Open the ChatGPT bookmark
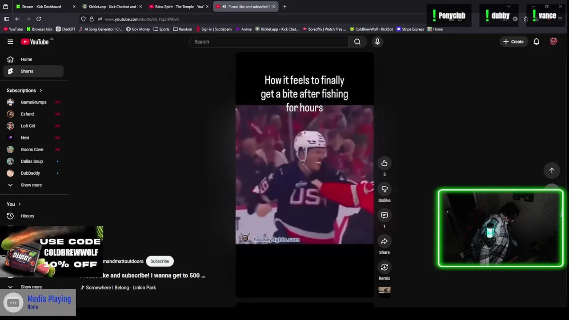Screen dimensions: 569x320 (65, 29)
